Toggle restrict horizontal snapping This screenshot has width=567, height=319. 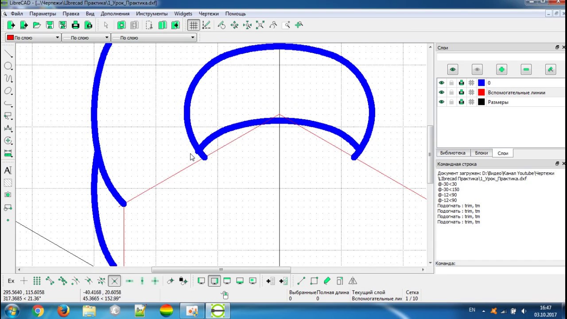click(129, 281)
